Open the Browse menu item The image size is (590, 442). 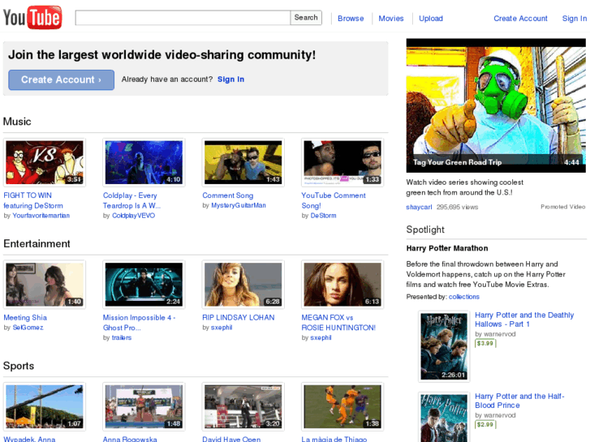(x=351, y=19)
